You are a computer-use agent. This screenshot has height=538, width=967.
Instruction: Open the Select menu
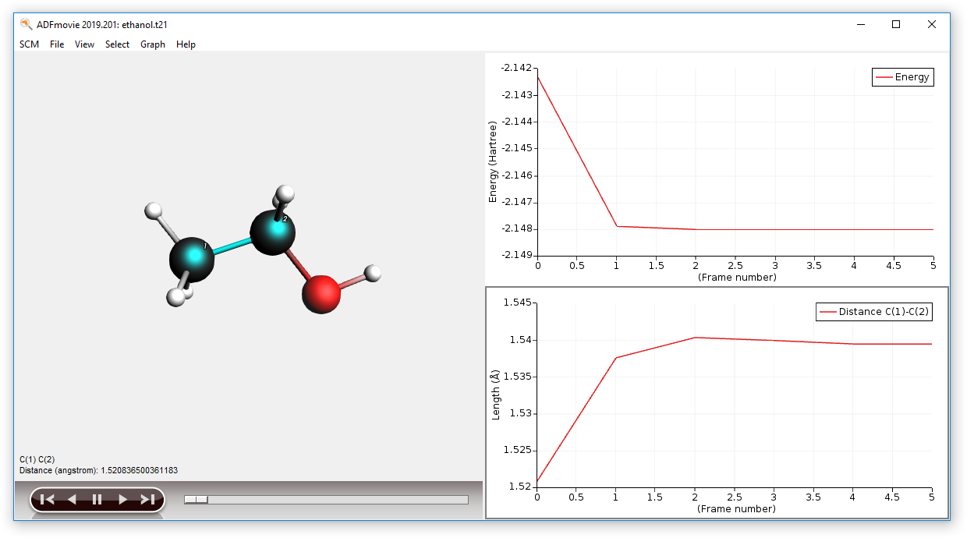click(x=117, y=44)
